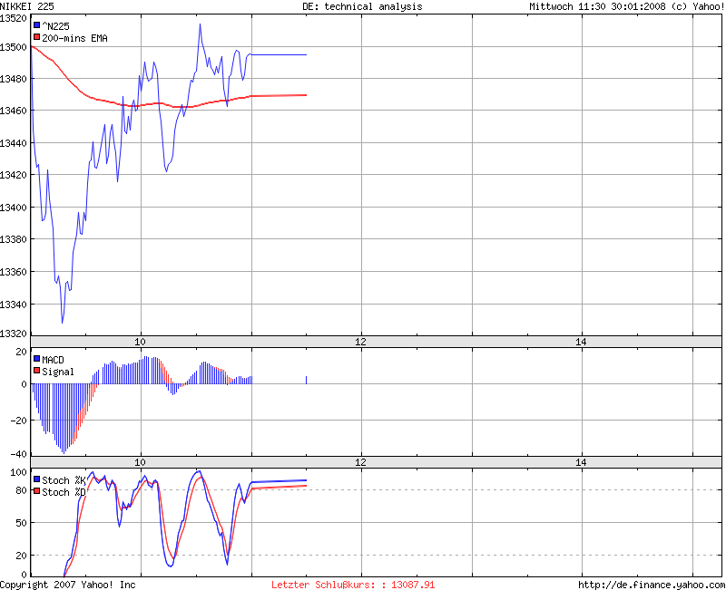Click the red 200-mins EMA legend swatch
726x590 pixels.
37,37
